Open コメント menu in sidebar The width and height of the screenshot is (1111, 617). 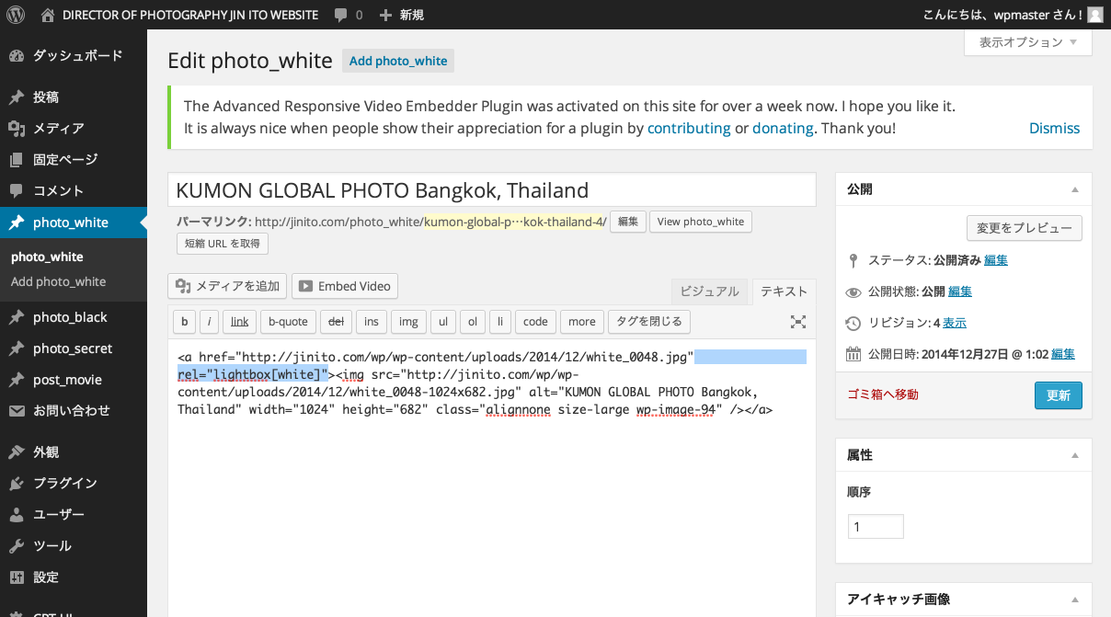pyautogui.click(x=74, y=191)
